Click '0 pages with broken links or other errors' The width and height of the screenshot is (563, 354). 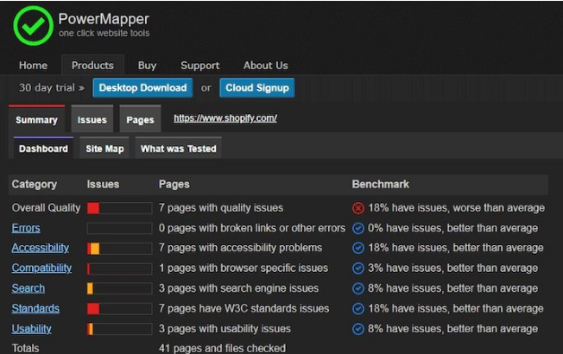[252, 228]
